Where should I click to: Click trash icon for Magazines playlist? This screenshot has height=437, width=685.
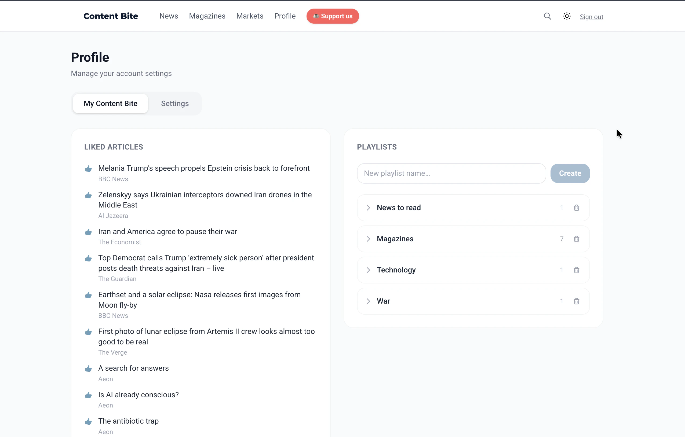tap(576, 239)
